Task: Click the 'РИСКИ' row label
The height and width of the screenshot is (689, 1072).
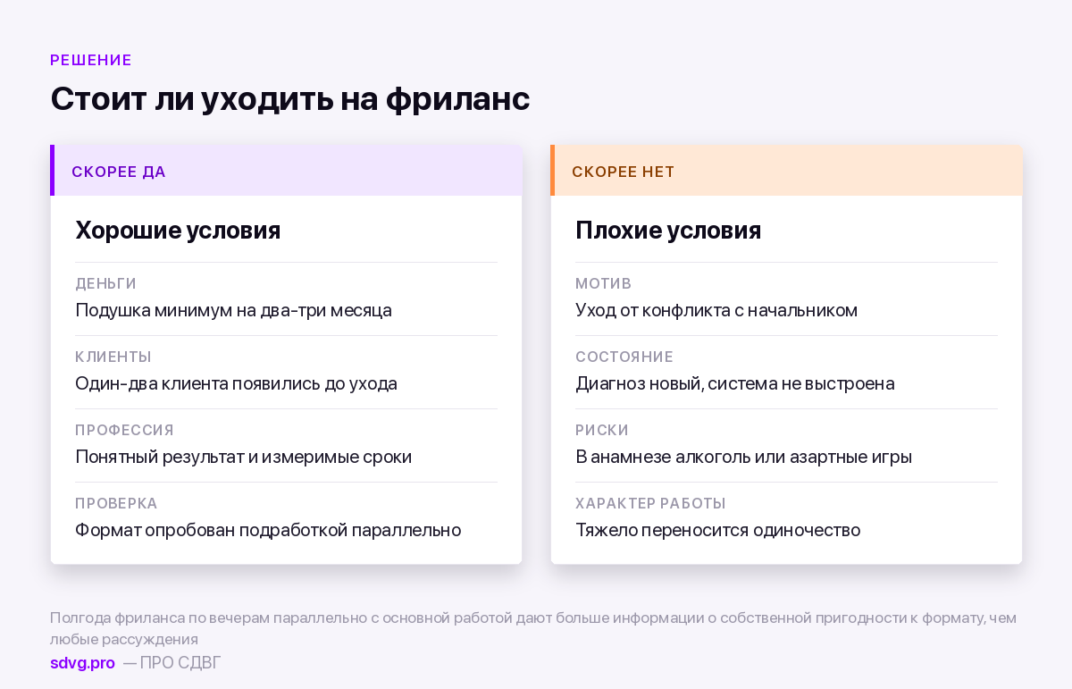Action: (602, 430)
